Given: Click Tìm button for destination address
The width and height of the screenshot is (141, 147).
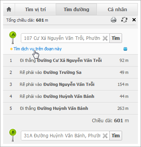Looking at the screenshot, I should [x=116, y=136].
